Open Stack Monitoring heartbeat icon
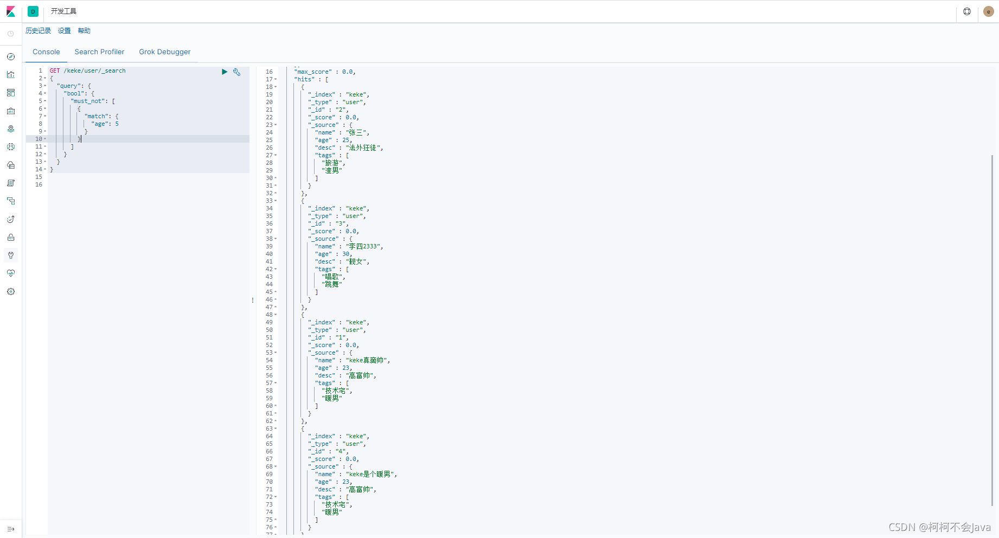The width and height of the screenshot is (999, 538). click(11, 273)
